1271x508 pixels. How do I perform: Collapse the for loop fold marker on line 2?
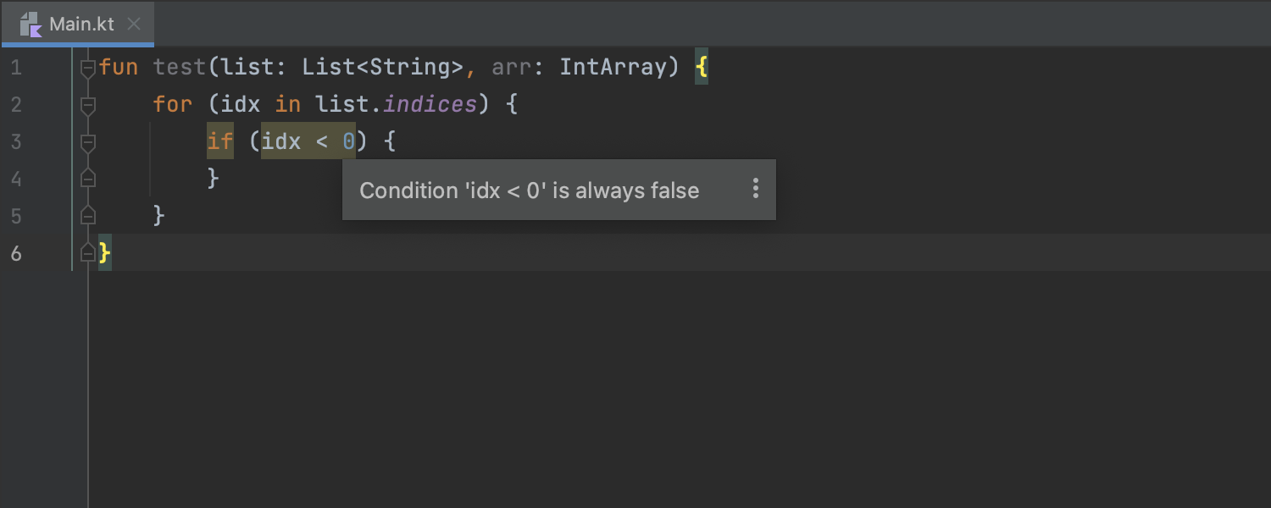(88, 105)
